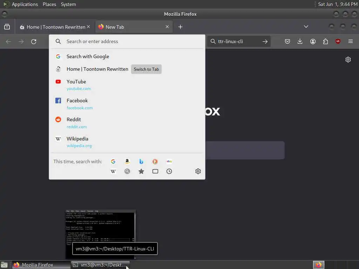Select the New Tab tab

click(134, 27)
